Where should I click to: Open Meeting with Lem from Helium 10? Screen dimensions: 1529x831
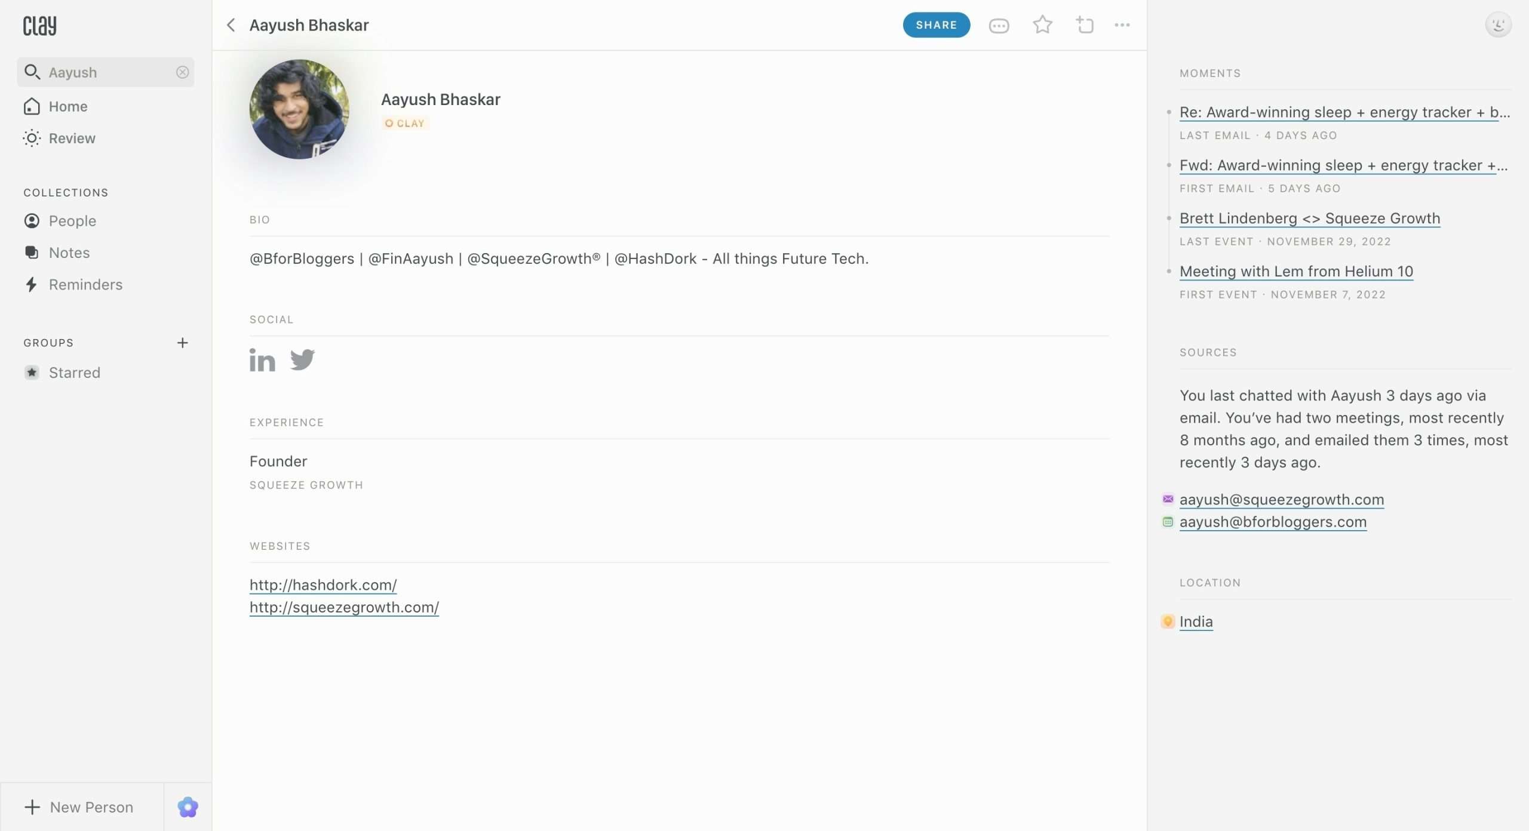1296,272
